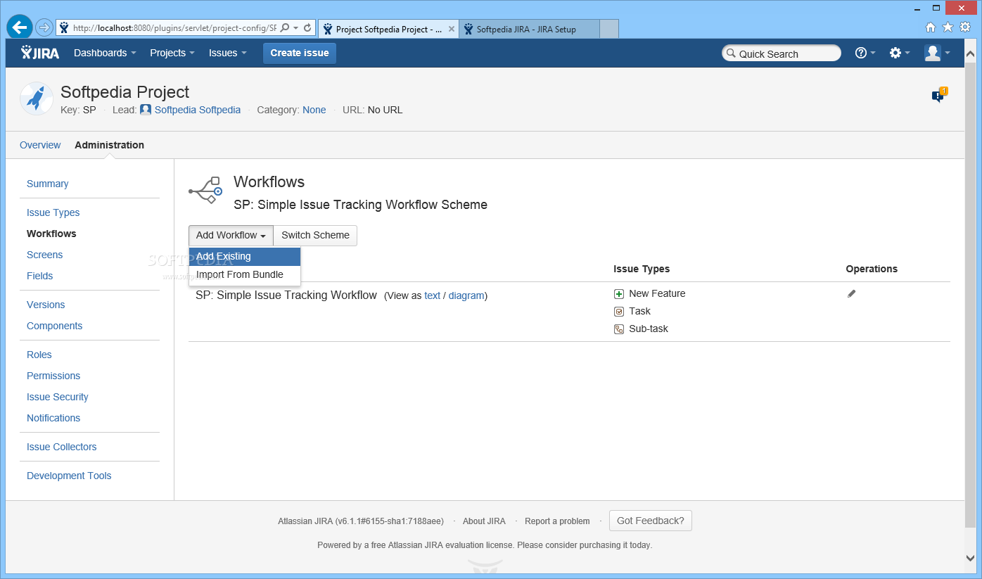Click the browser Forward arrow button
Screen dimensions: 982x579
tap(44, 27)
